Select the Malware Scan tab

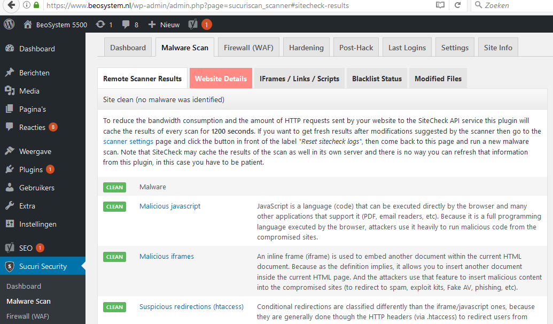tap(185, 47)
